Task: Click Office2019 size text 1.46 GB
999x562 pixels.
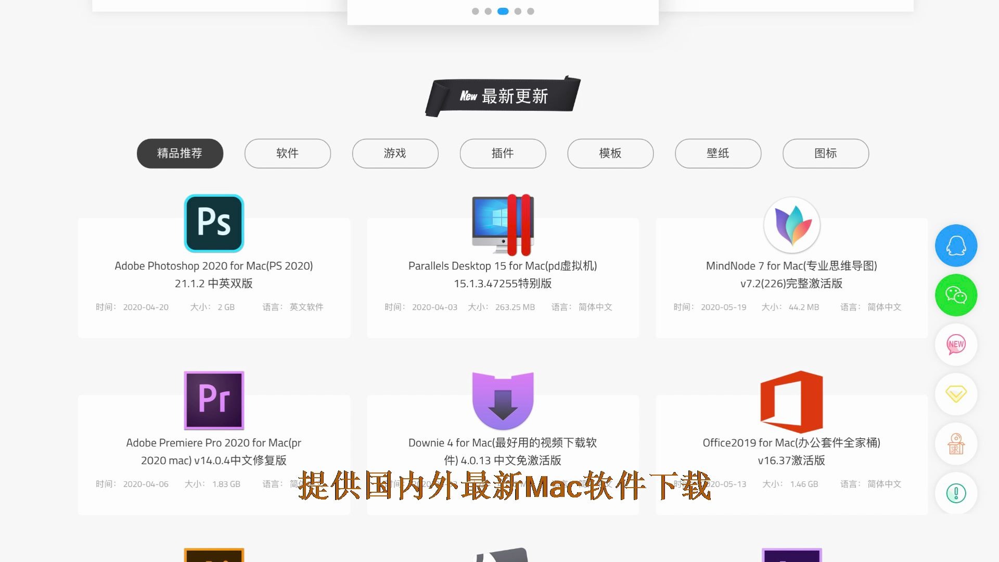Action: tap(804, 484)
